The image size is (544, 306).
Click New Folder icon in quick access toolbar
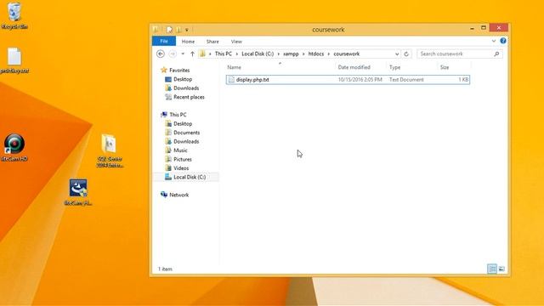click(178, 30)
